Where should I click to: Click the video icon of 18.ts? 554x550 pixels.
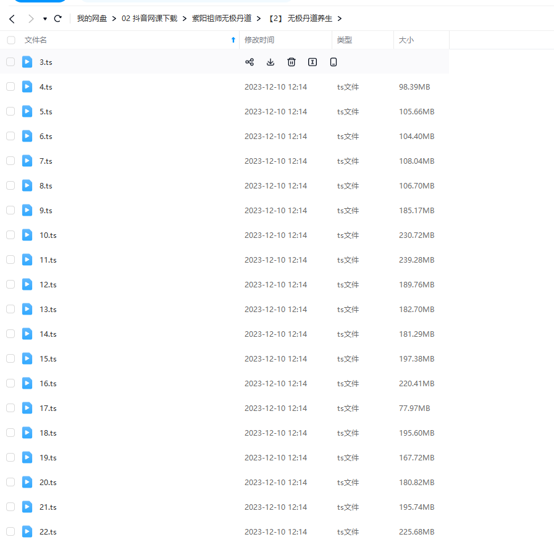tap(27, 433)
